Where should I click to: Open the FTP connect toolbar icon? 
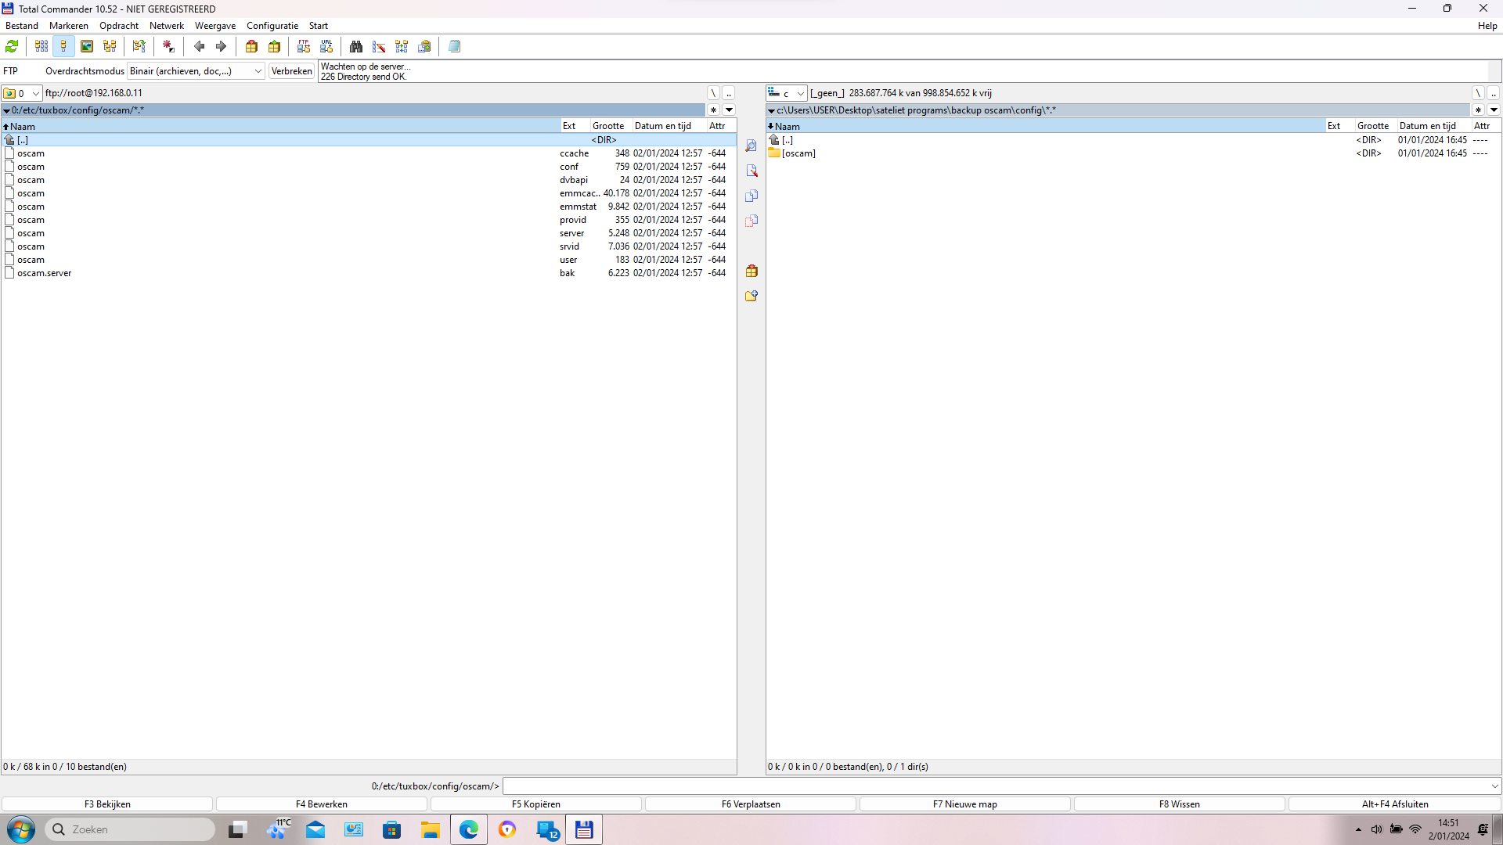[x=304, y=46]
